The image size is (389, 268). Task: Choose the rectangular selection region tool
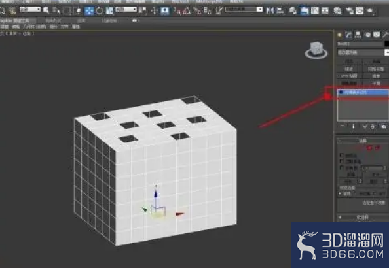click(67, 10)
